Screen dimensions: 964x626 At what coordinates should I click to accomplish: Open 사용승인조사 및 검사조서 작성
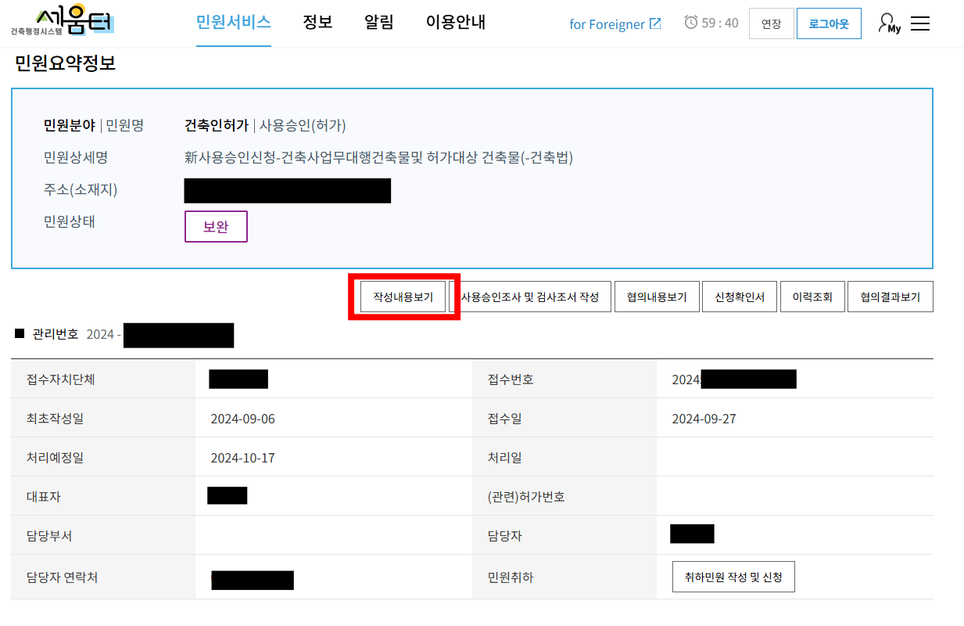tap(533, 297)
